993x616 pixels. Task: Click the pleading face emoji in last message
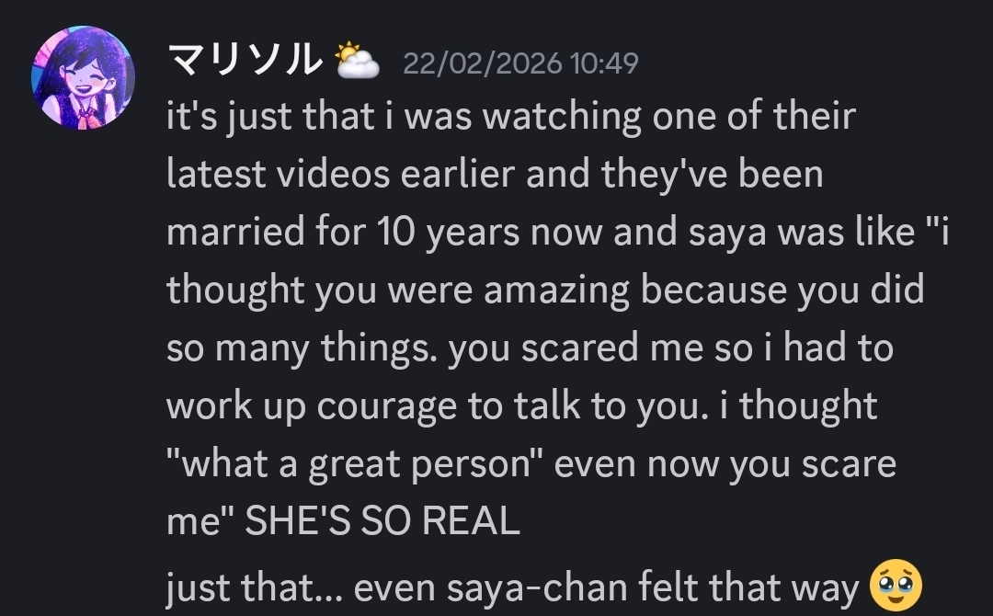(896, 586)
